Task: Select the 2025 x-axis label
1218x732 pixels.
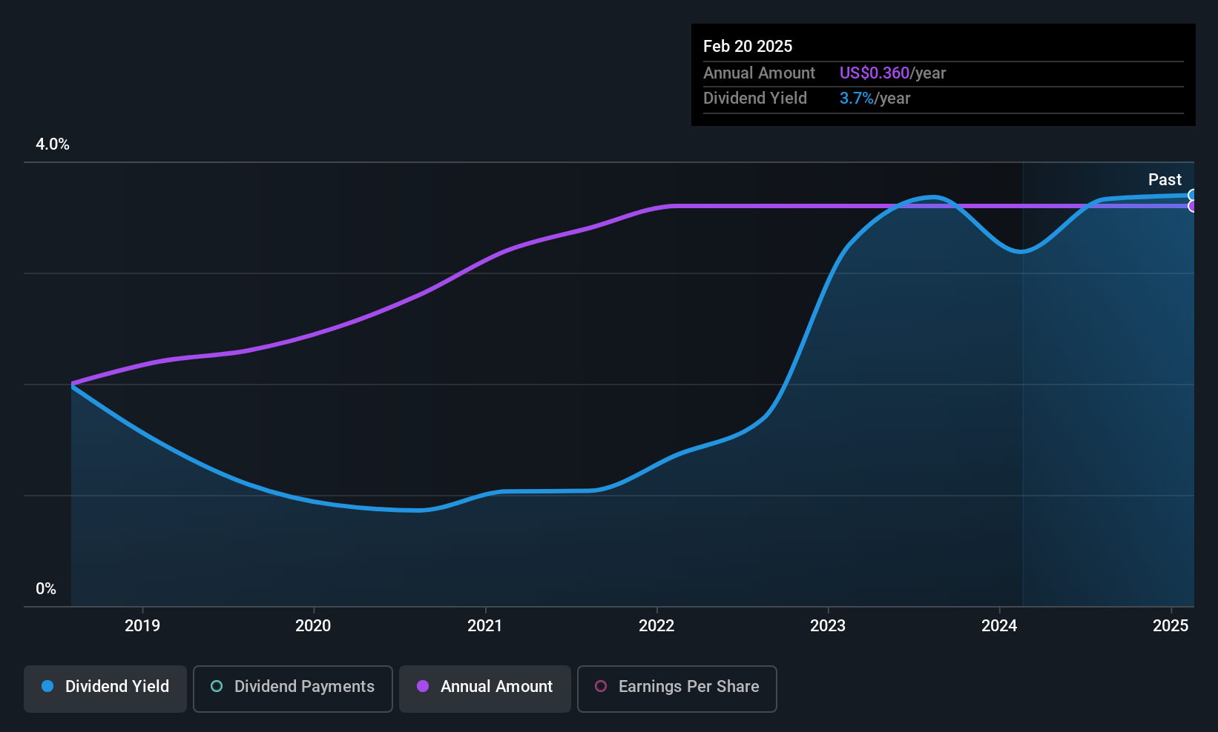Action: pos(1171,626)
